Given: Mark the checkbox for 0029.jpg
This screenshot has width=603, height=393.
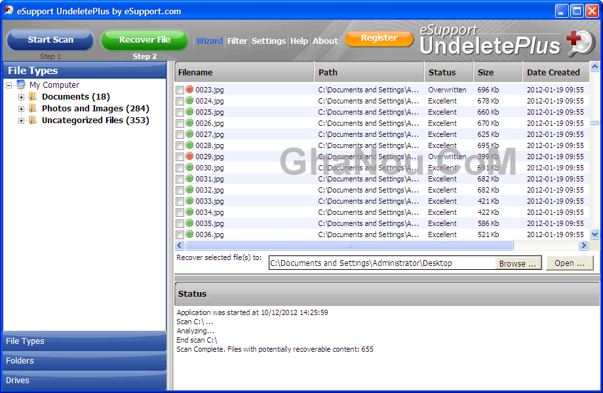Looking at the screenshot, I should (x=180, y=157).
